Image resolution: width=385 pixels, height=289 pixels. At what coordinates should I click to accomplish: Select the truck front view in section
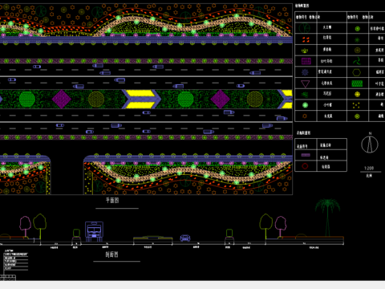[x=94, y=231]
